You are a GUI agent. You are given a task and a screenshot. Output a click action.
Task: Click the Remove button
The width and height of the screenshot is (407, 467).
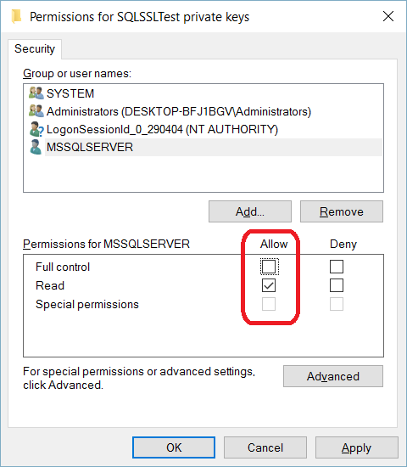pyautogui.click(x=342, y=211)
